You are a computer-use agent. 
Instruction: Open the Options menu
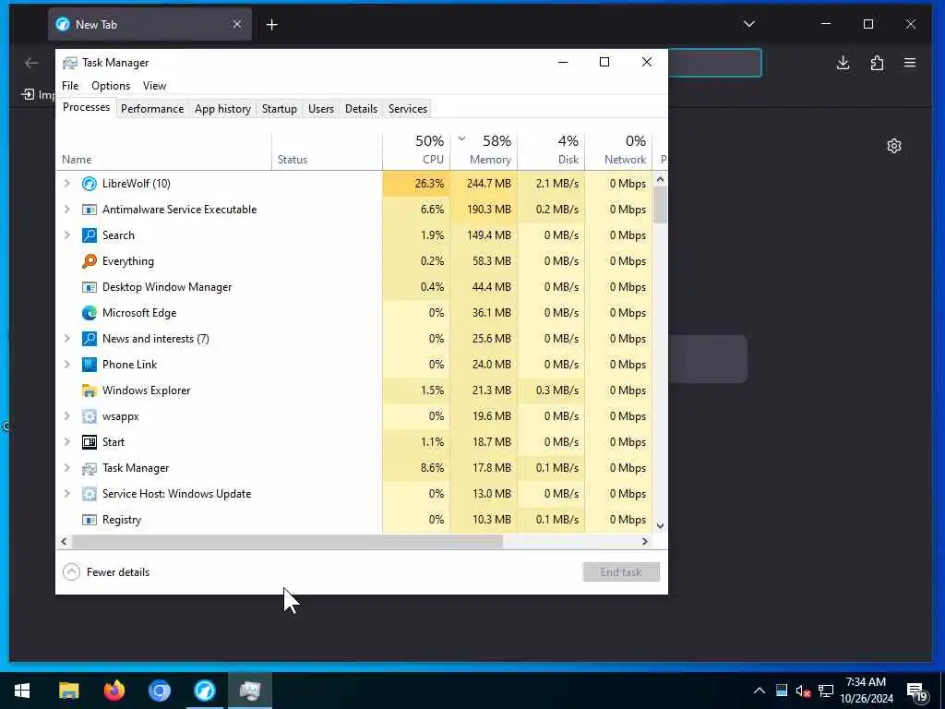point(111,86)
